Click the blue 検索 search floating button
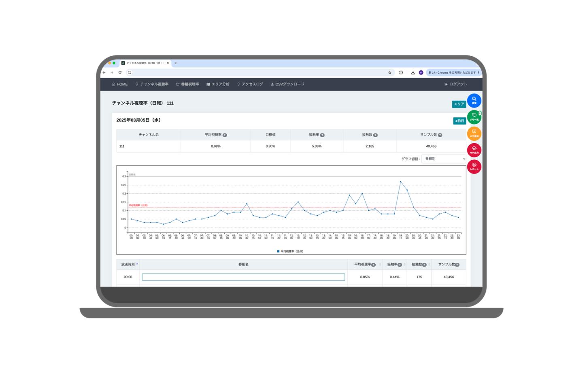This screenshot has height=373, width=583. click(x=474, y=100)
